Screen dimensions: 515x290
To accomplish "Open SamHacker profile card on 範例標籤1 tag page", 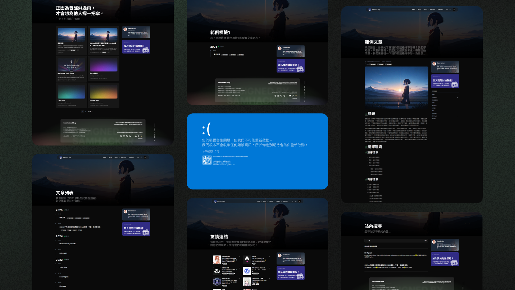I will point(291,51).
